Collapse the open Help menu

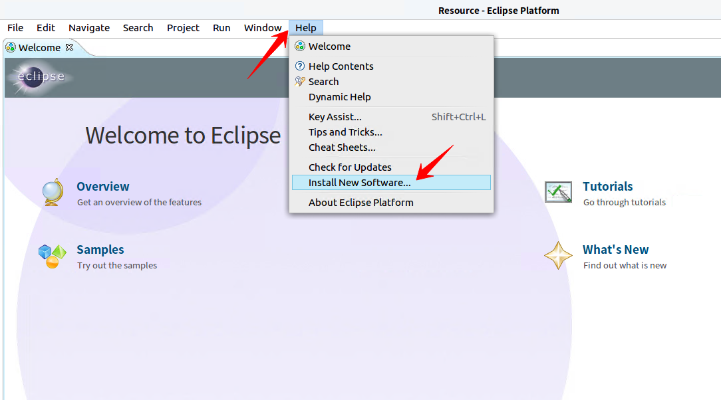point(306,27)
